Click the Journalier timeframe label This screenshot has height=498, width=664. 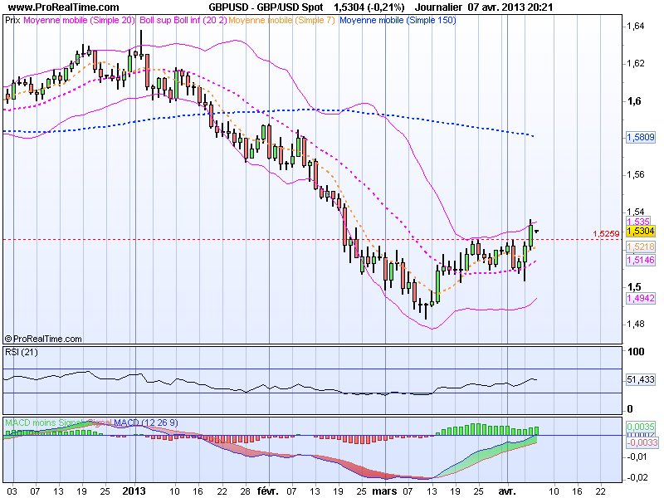point(438,7)
